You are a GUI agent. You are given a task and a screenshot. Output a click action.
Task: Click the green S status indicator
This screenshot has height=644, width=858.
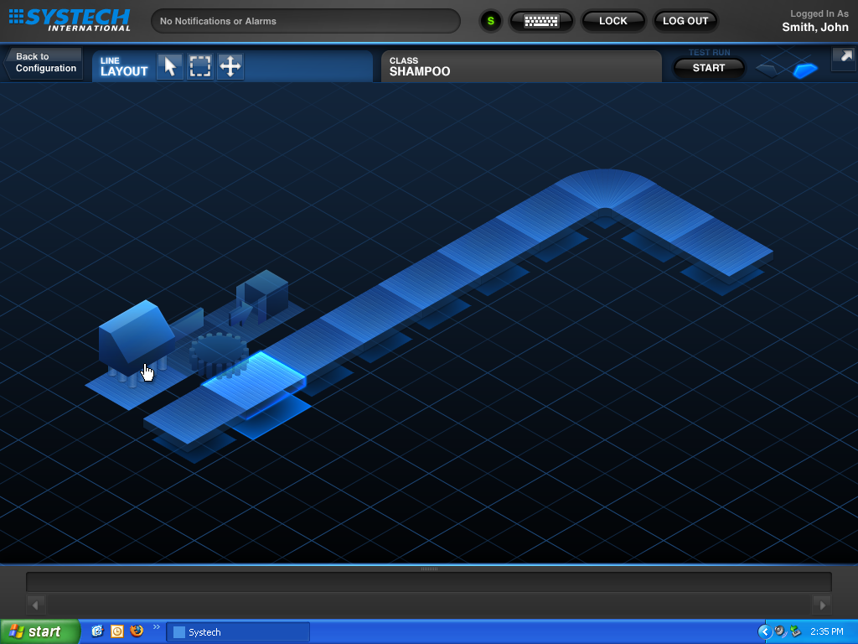point(490,21)
